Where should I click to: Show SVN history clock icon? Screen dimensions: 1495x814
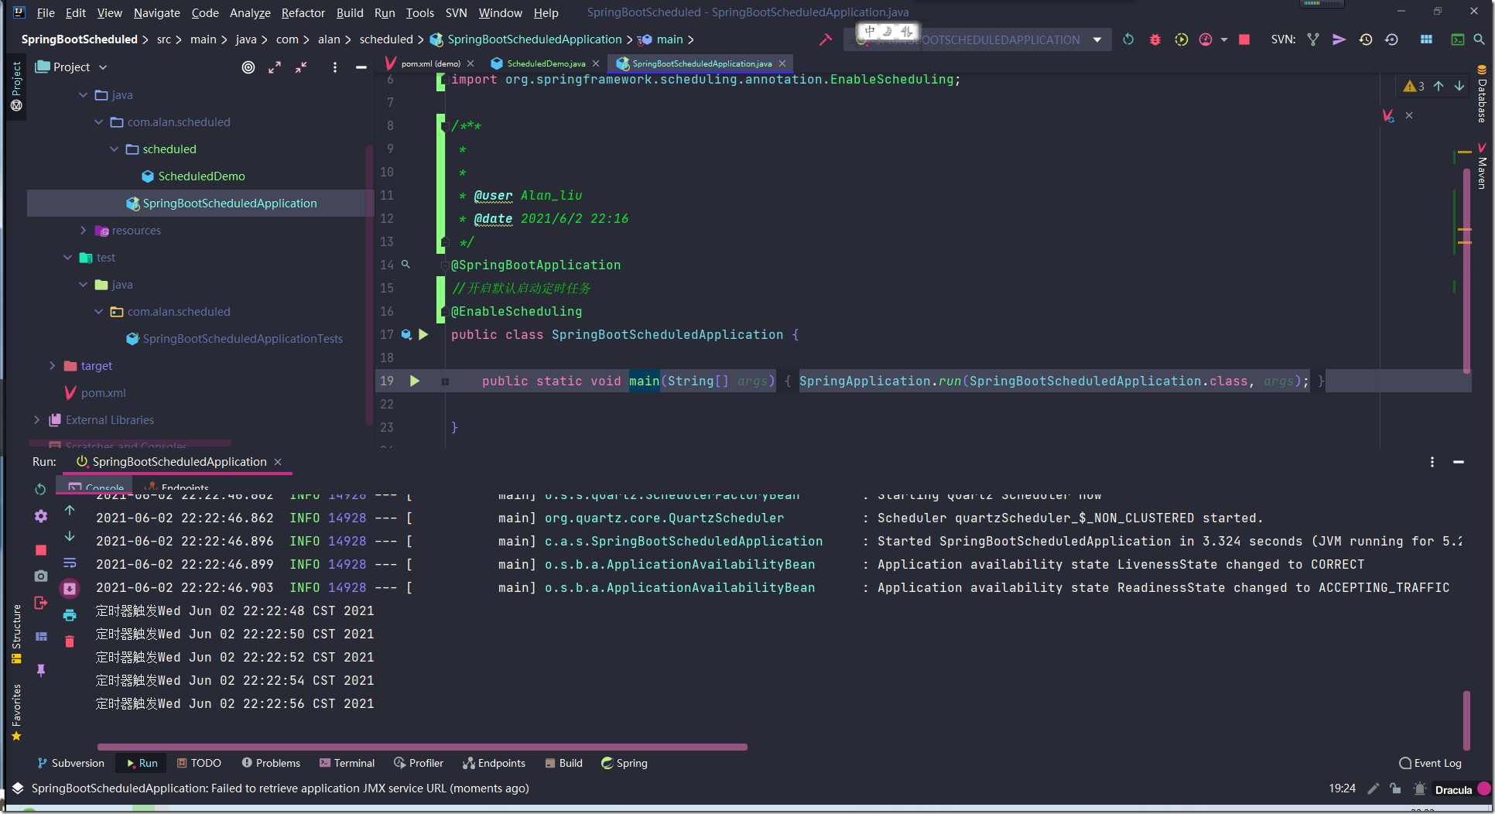click(x=1366, y=39)
